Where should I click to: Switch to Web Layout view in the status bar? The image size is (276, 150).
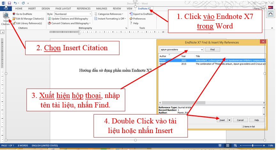coord(235,146)
